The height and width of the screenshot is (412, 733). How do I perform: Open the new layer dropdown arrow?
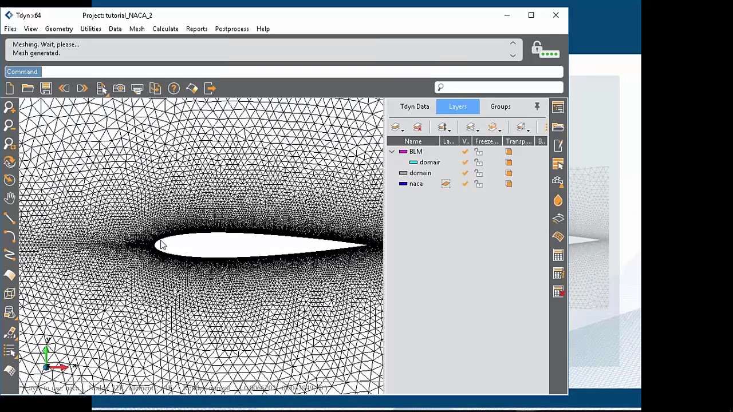pyautogui.click(x=403, y=130)
